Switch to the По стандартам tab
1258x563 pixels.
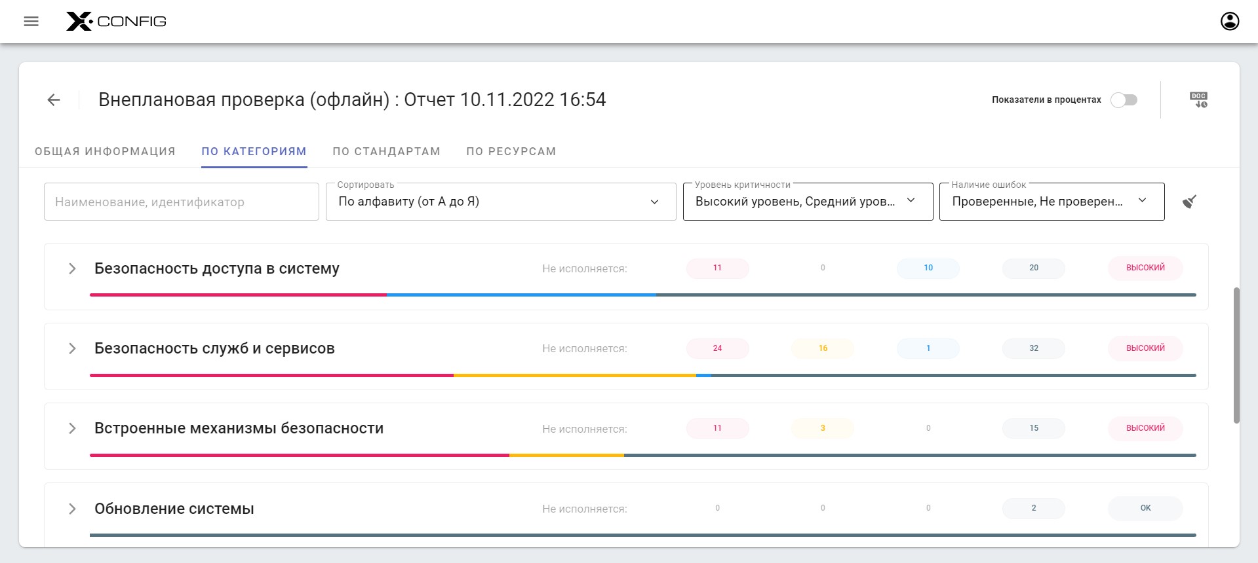pos(386,151)
